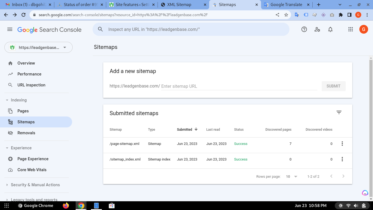373x210 pixels.
Task: Open Core Web Vitals report
Action: 36,170
